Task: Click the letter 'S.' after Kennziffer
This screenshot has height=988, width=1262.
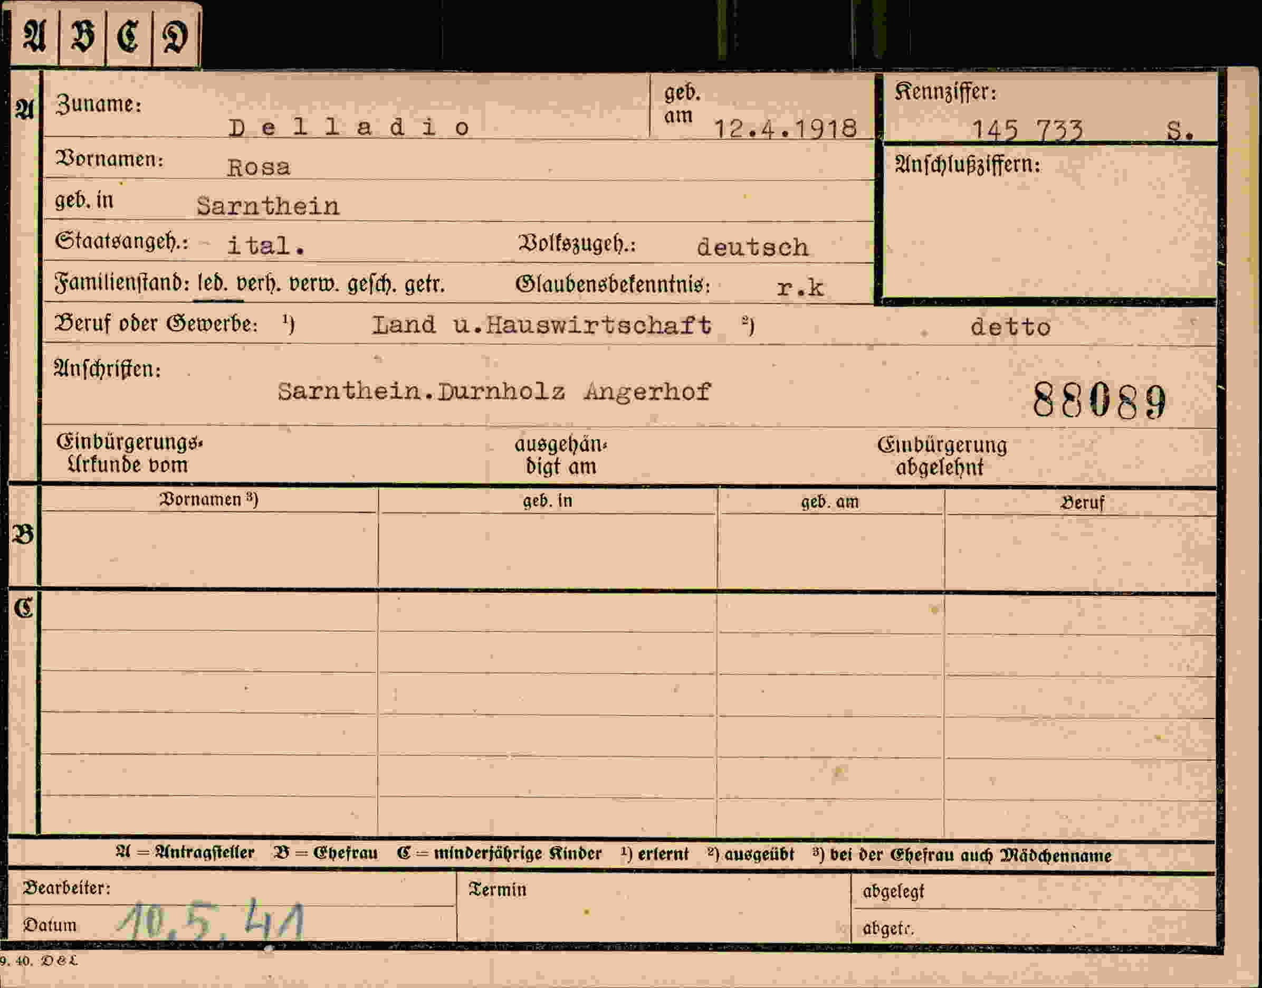Action: [1179, 131]
